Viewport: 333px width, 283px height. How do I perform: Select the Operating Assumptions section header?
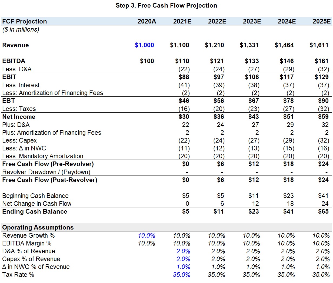pos(38,227)
